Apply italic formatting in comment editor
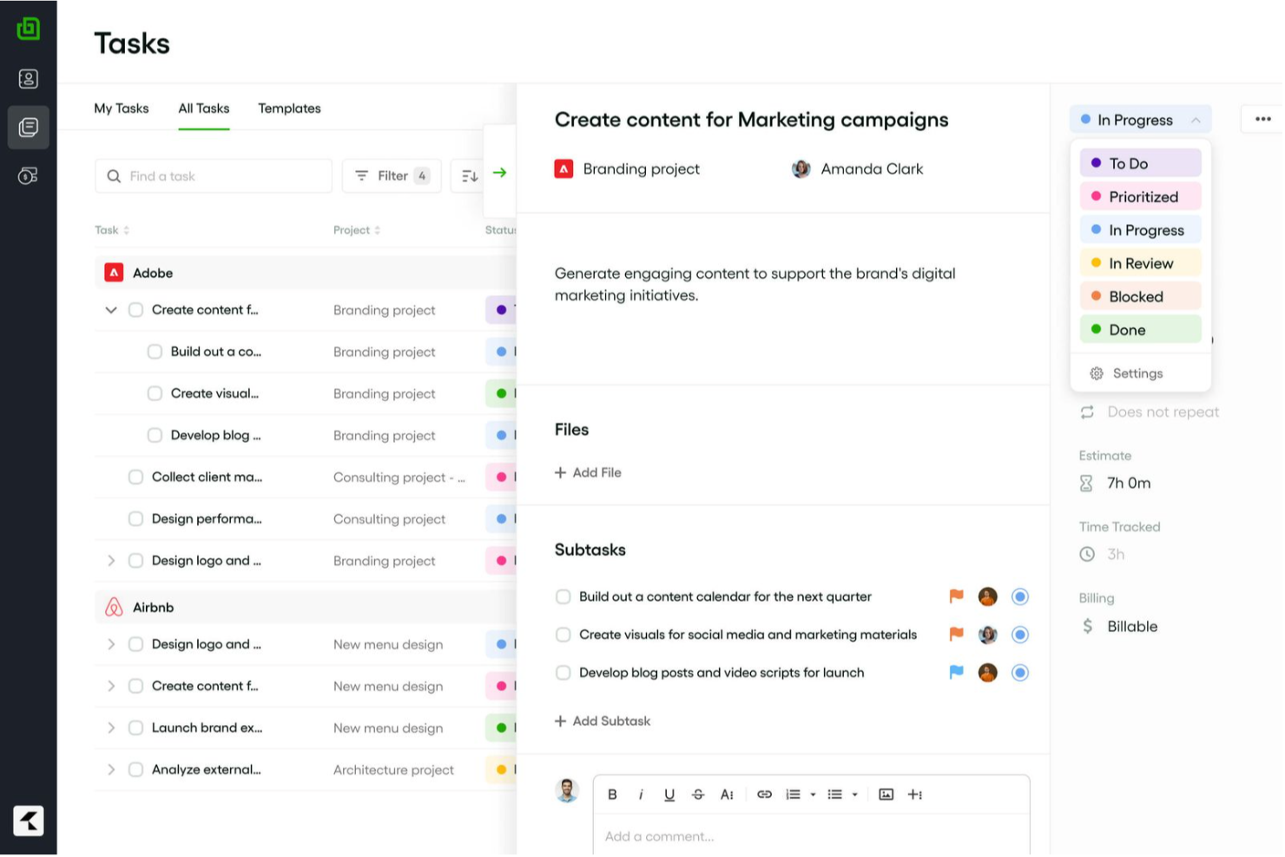Screen dimensions: 1285x857 tap(641, 794)
